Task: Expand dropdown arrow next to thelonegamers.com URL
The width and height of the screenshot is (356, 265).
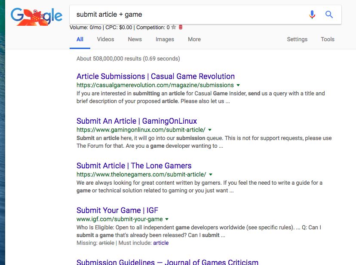Action: pos(211,175)
